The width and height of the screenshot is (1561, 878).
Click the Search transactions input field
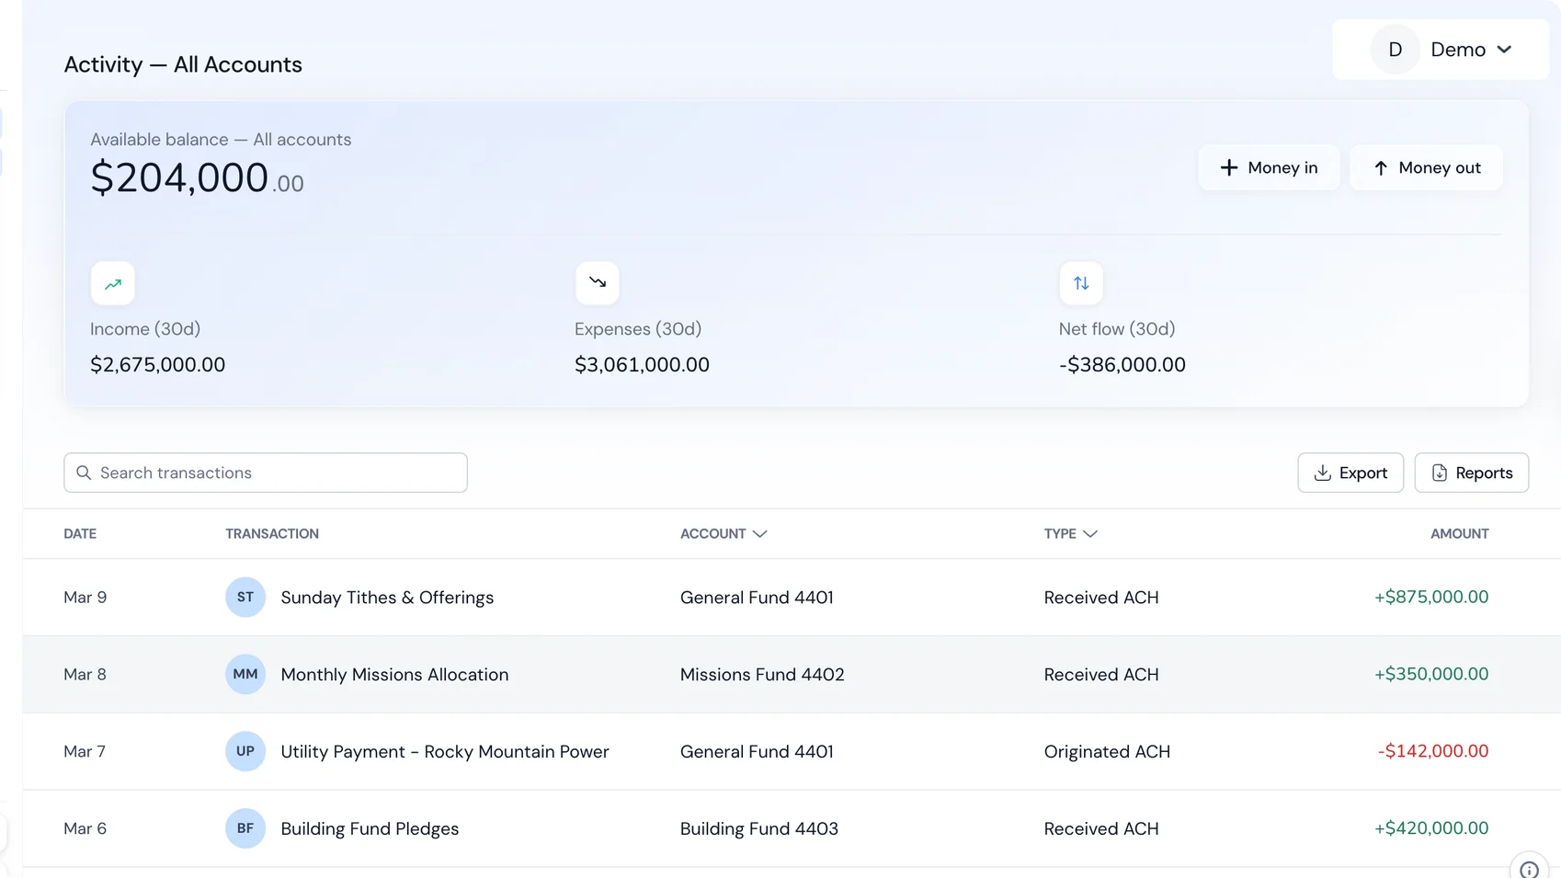click(x=265, y=473)
